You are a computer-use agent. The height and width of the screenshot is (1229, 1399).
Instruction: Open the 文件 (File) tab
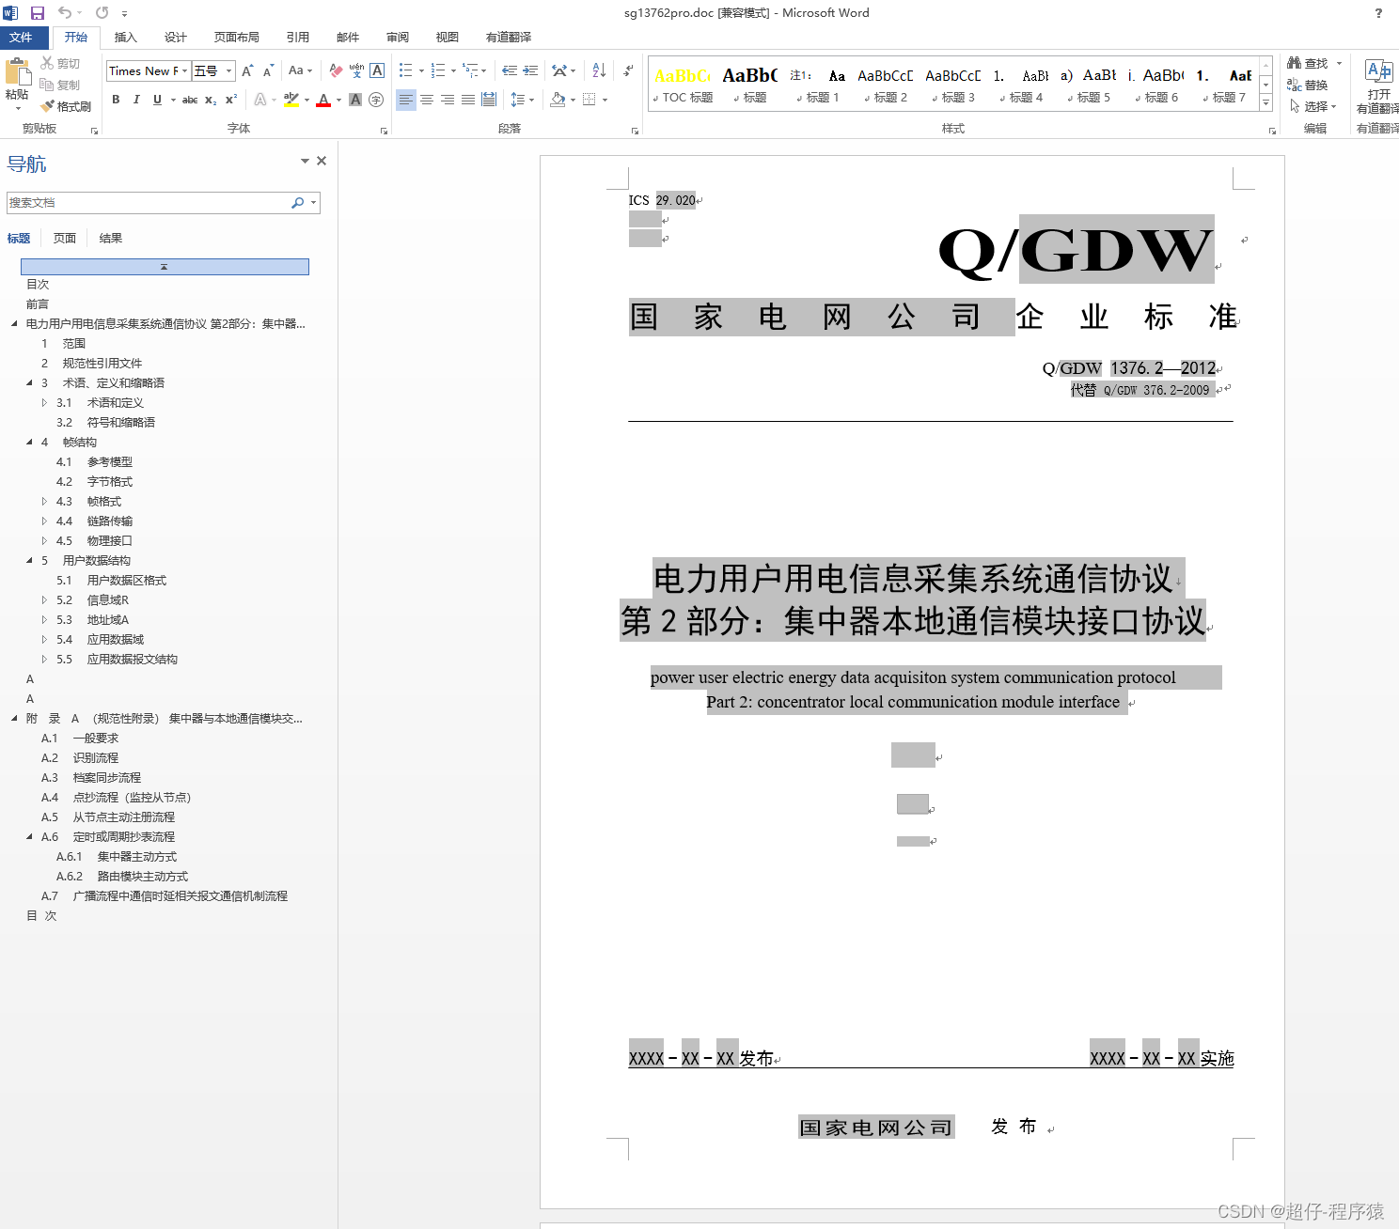(21, 38)
